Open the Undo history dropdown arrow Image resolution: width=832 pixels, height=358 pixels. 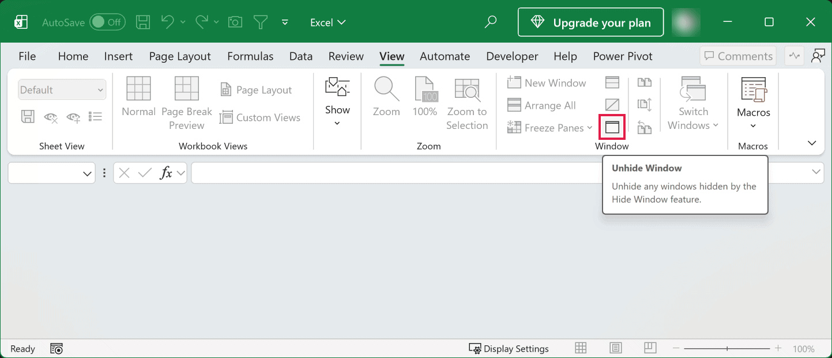pyautogui.click(x=183, y=22)
